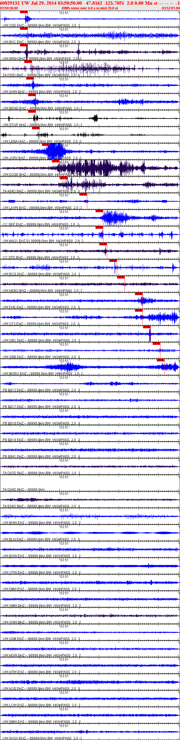Select the red pick flag on UW JORV trace
180x740 pixels.
coord(46,145)
